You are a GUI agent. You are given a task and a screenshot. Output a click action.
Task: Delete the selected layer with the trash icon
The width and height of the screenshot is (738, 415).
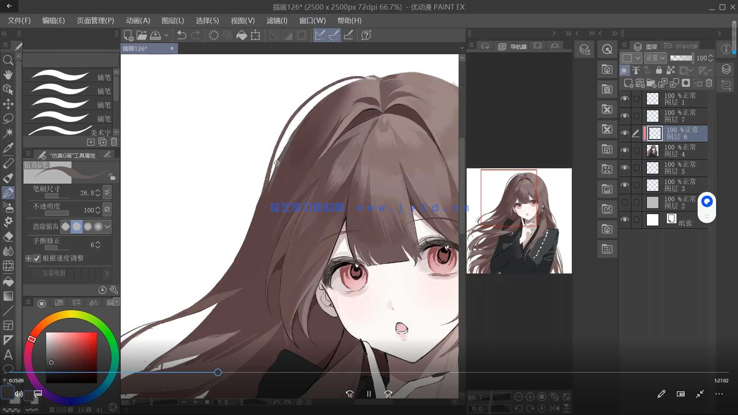(709, 83)
